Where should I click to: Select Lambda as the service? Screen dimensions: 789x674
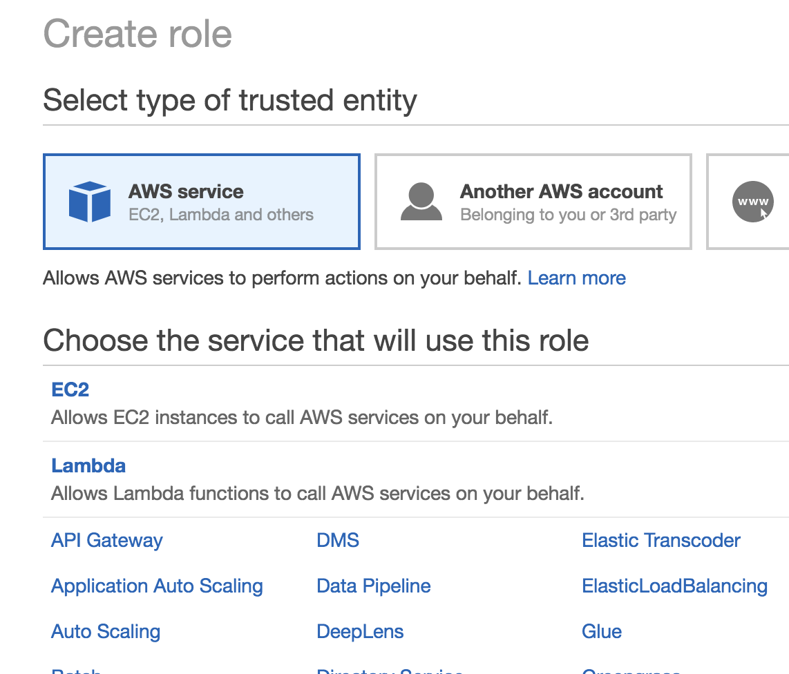(x=88, y=465)
